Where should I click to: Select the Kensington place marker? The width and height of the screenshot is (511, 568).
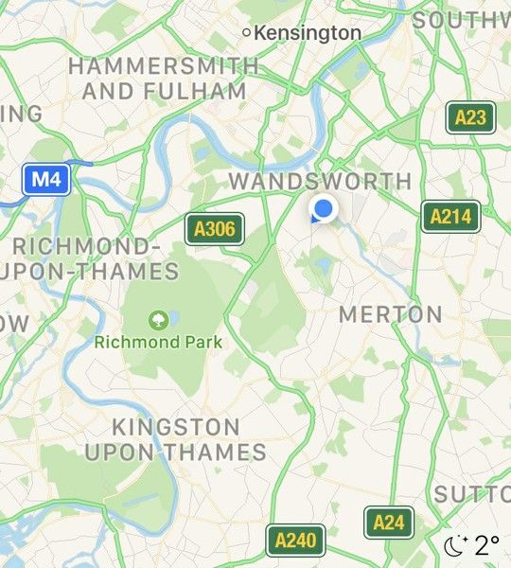click(303, 33)
